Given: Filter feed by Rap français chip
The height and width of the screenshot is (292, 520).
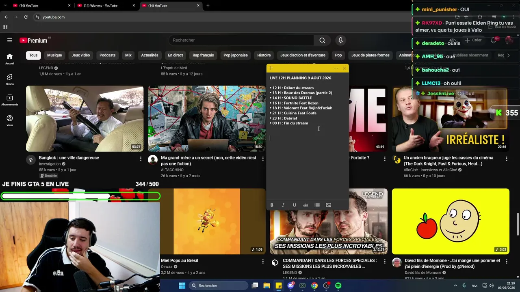Looking at the screenshot, I should click(203, 55).
